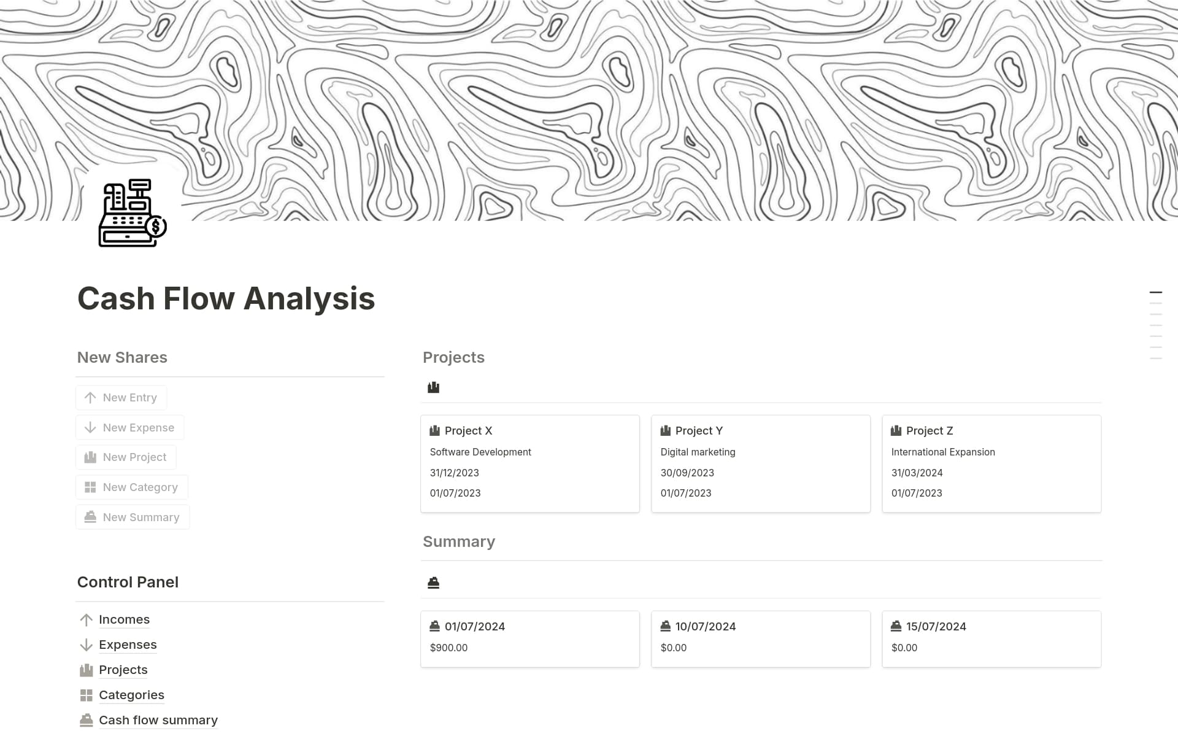Click the Cash Flow Analysis page title

(226, 299)
